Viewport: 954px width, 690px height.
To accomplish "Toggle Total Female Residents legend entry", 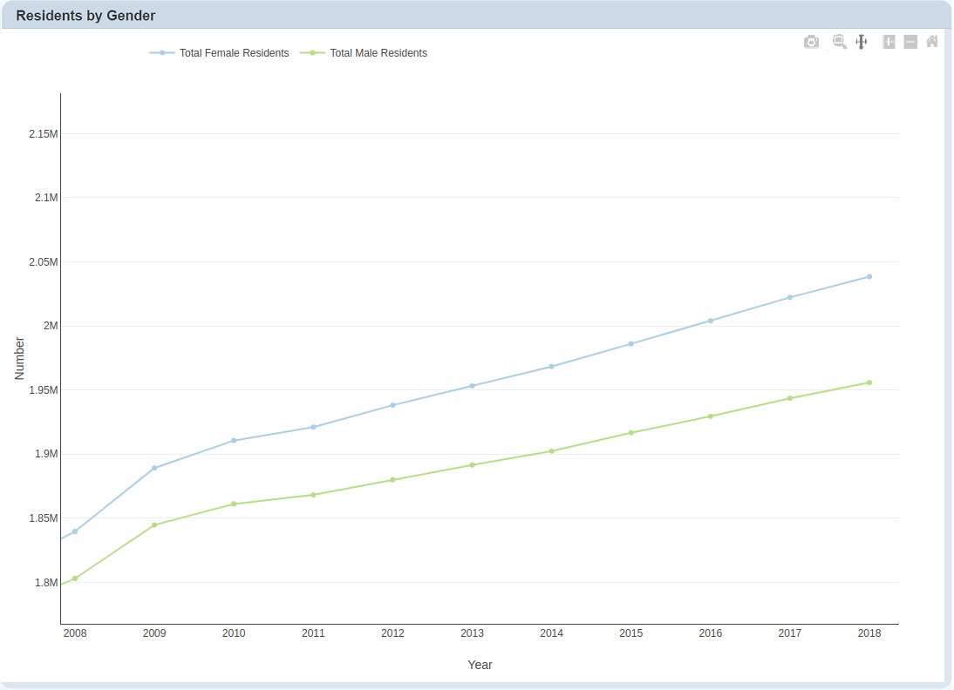I will pos(234,53).
